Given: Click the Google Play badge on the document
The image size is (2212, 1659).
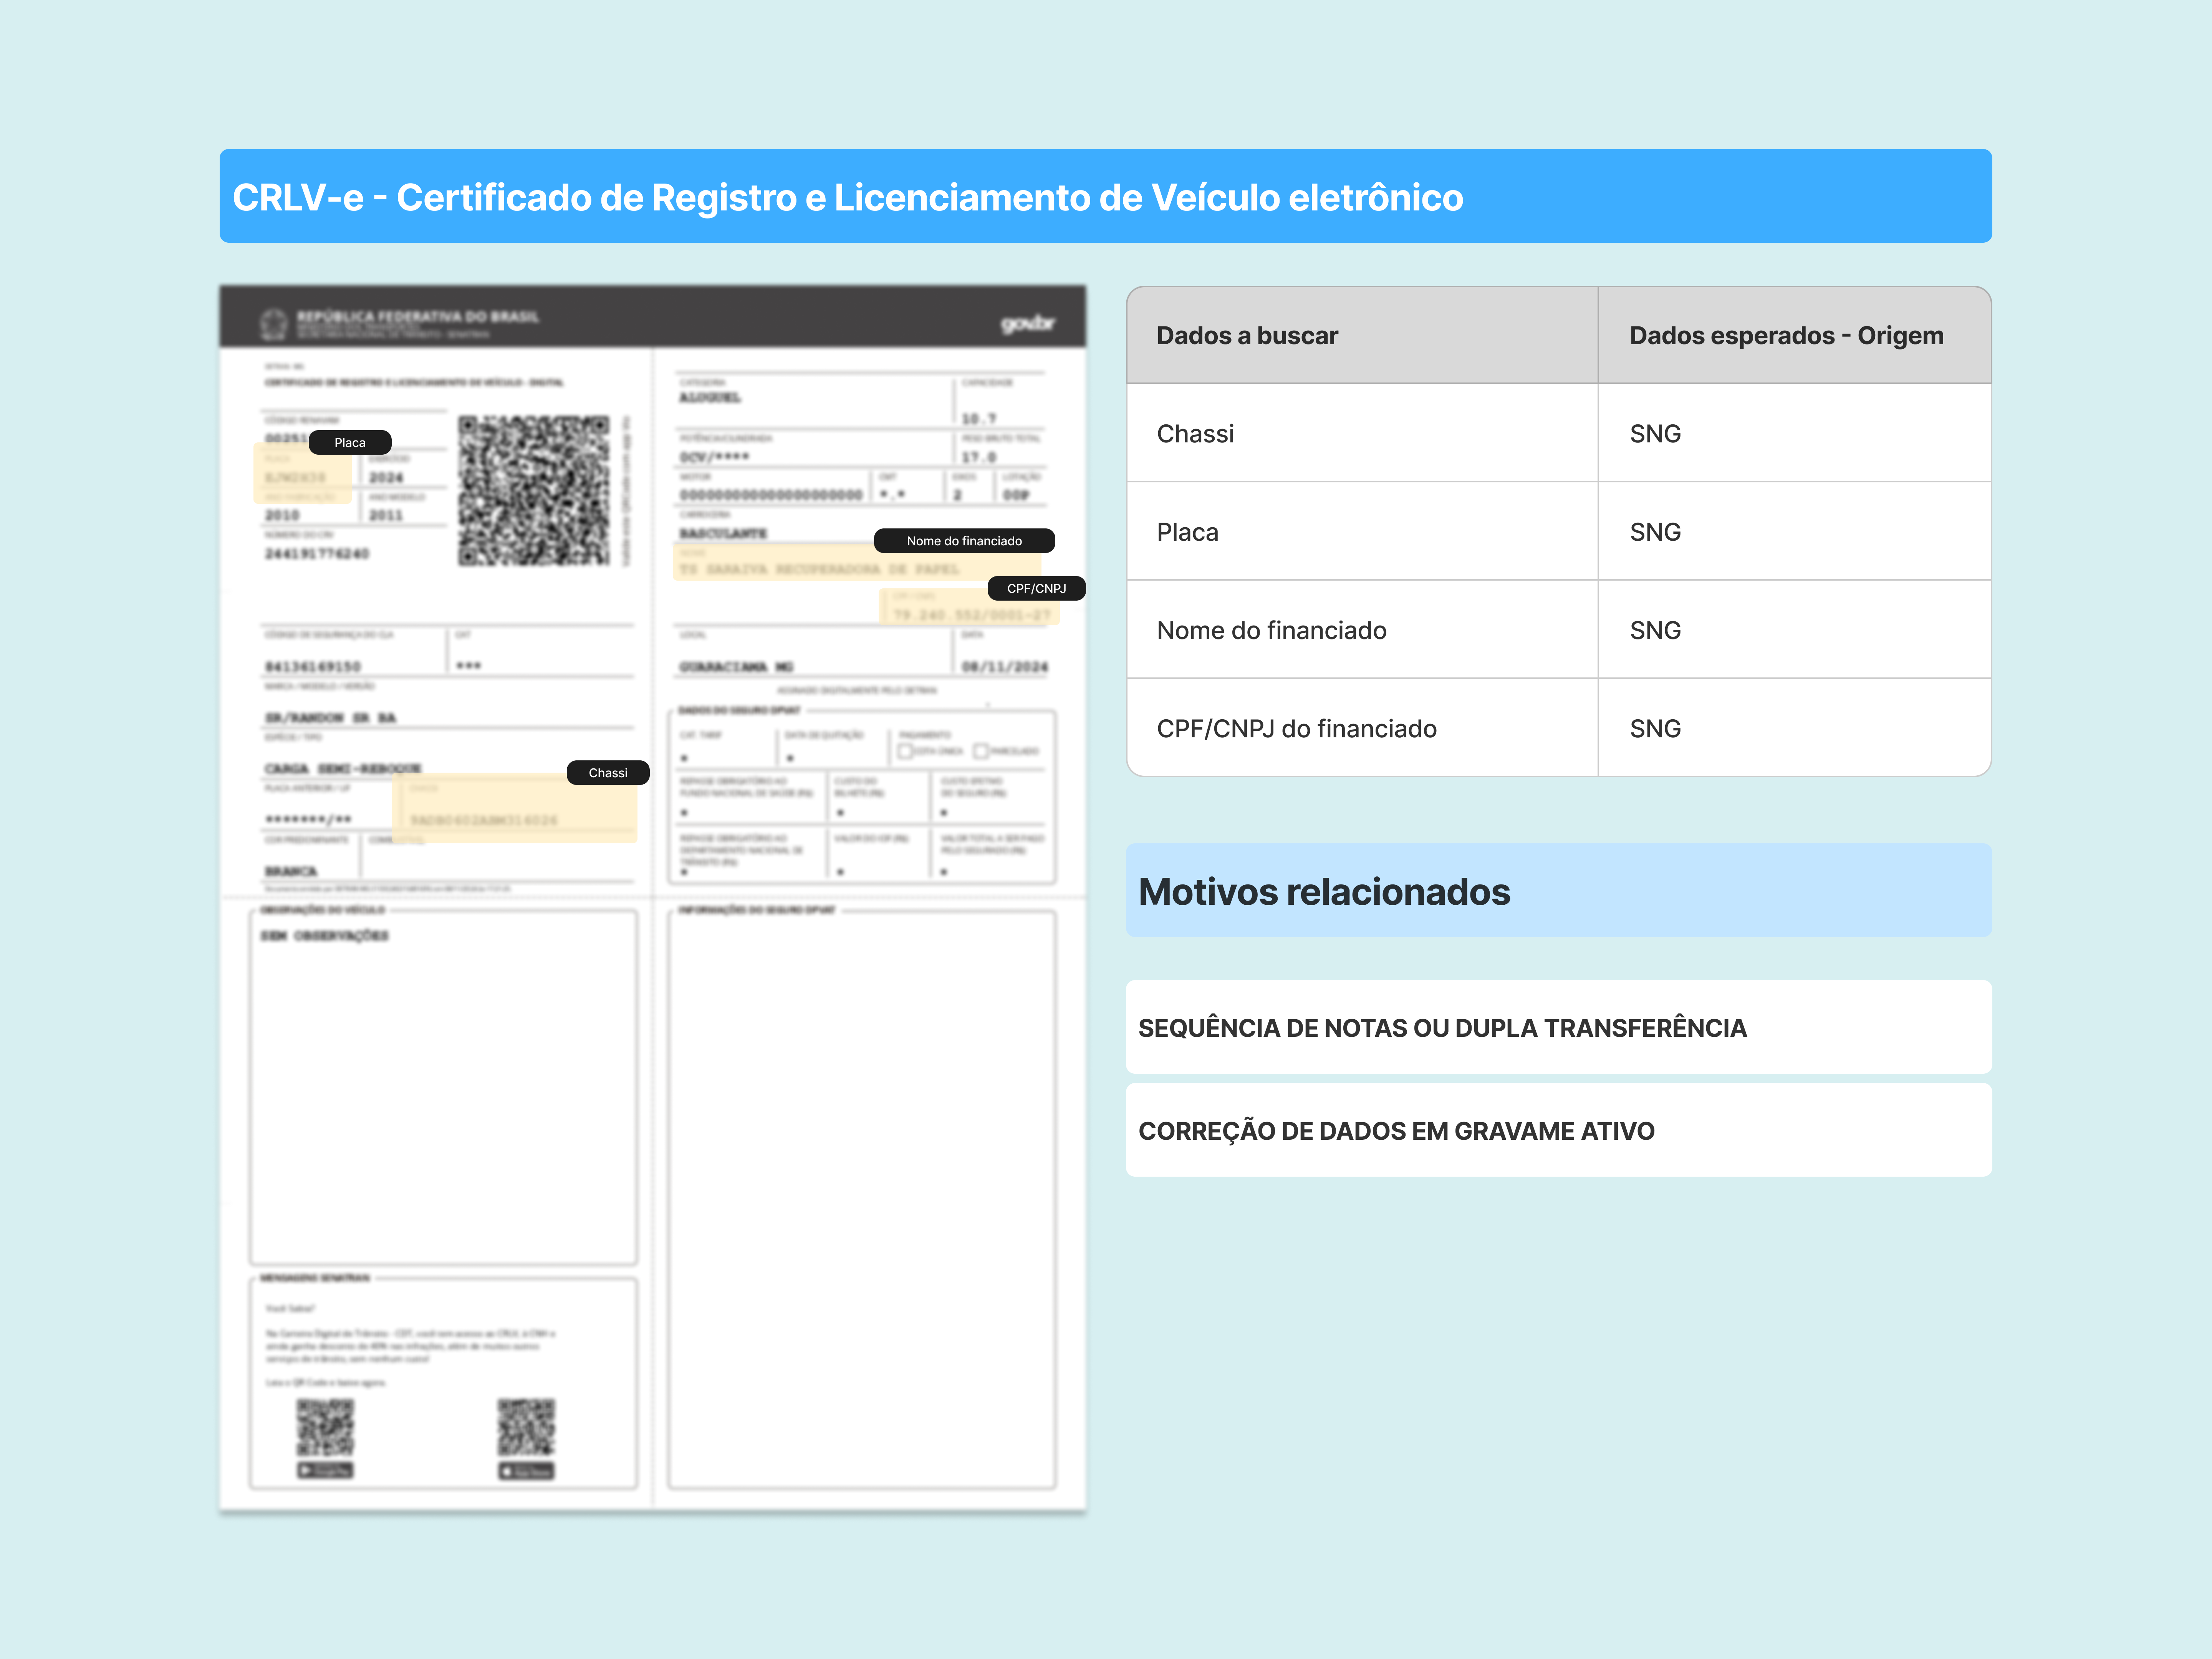Looking at the screenshot, I should coord(325,1470).
